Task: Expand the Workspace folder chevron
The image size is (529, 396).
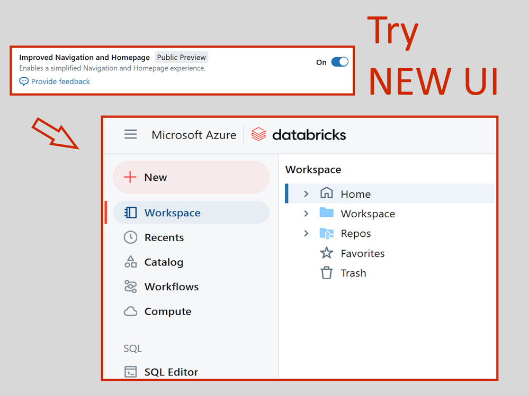Action: [306, 214]
